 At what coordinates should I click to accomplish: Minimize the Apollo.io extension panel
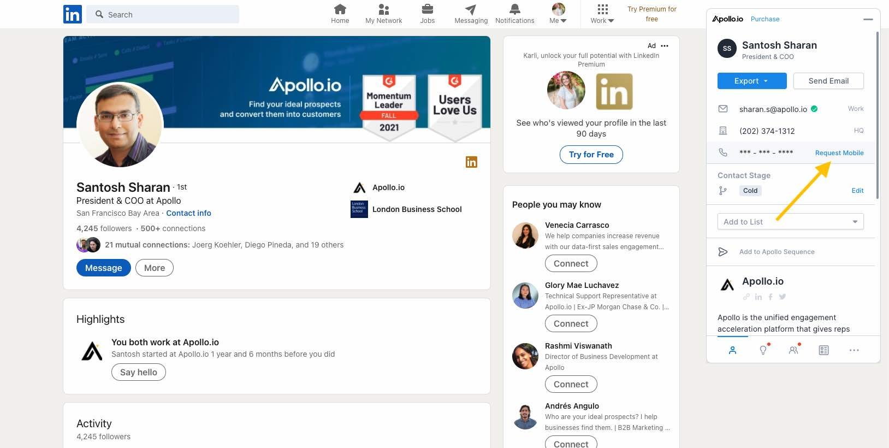coord(868,19)
